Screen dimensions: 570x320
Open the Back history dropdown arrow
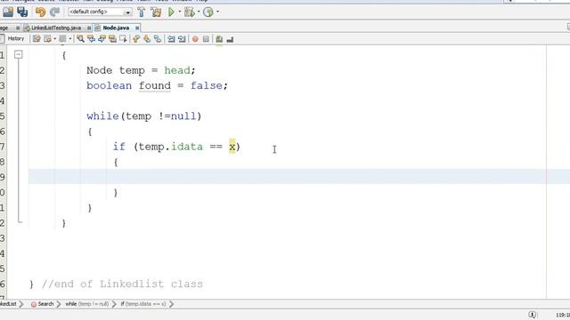tap(54, 39)
